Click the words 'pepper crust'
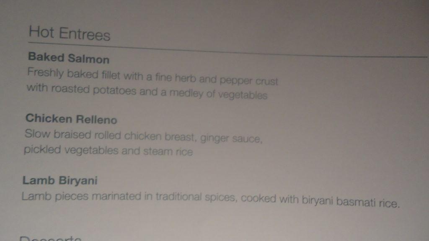Screen dimensions: 429x241 pos(249,81)
